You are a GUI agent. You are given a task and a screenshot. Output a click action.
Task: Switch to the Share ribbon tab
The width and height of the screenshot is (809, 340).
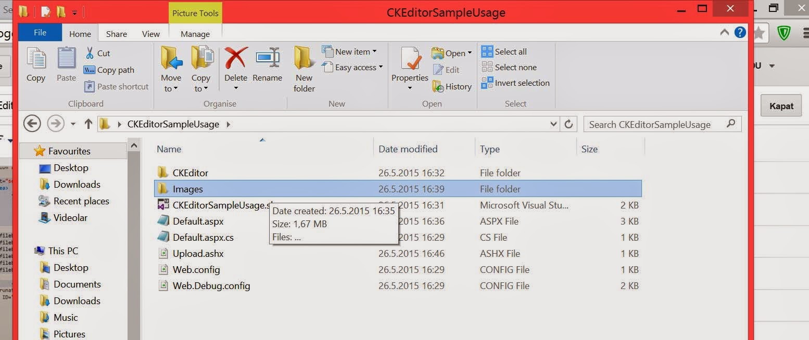(117, 34)
